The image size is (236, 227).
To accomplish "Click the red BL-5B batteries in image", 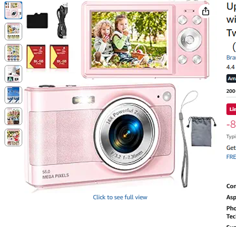I will 48,56.
